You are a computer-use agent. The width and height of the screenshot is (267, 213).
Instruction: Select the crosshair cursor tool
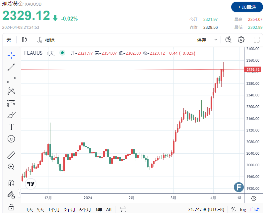(x=11, y=55)
